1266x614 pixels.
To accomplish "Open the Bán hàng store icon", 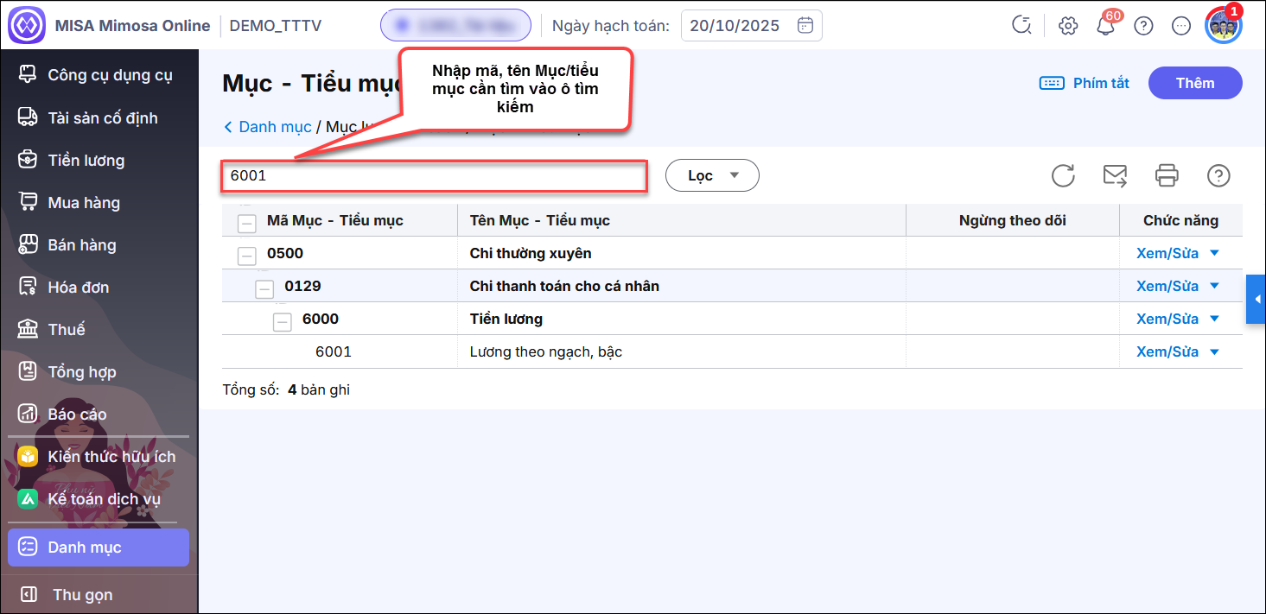I will pos(28,244).
